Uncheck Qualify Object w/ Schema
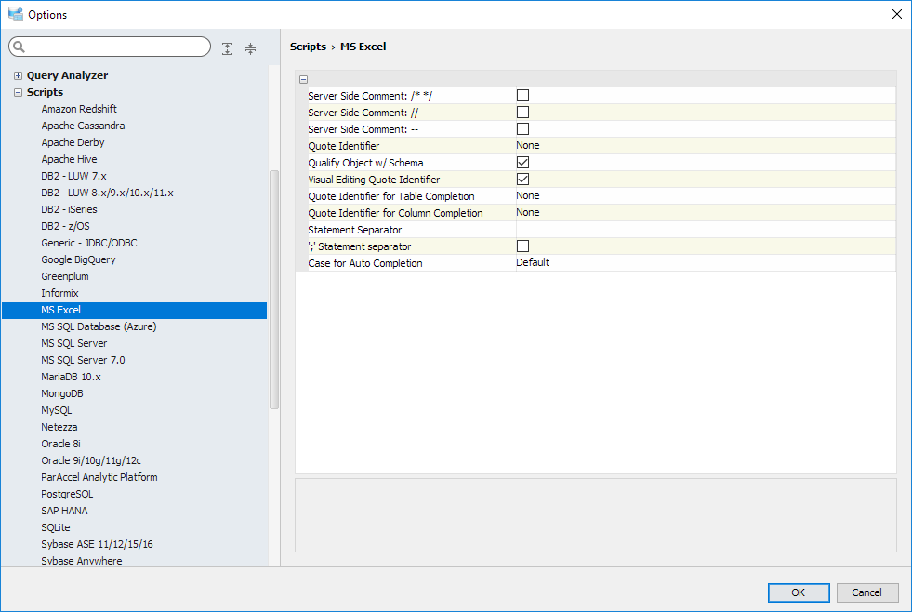The height and width of the screenshot is (612, 912). point(522,162)
